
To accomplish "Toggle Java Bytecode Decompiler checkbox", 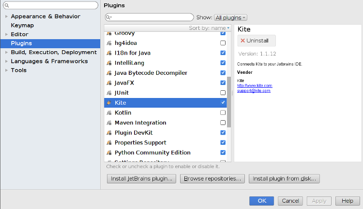I will click(223, 73).
